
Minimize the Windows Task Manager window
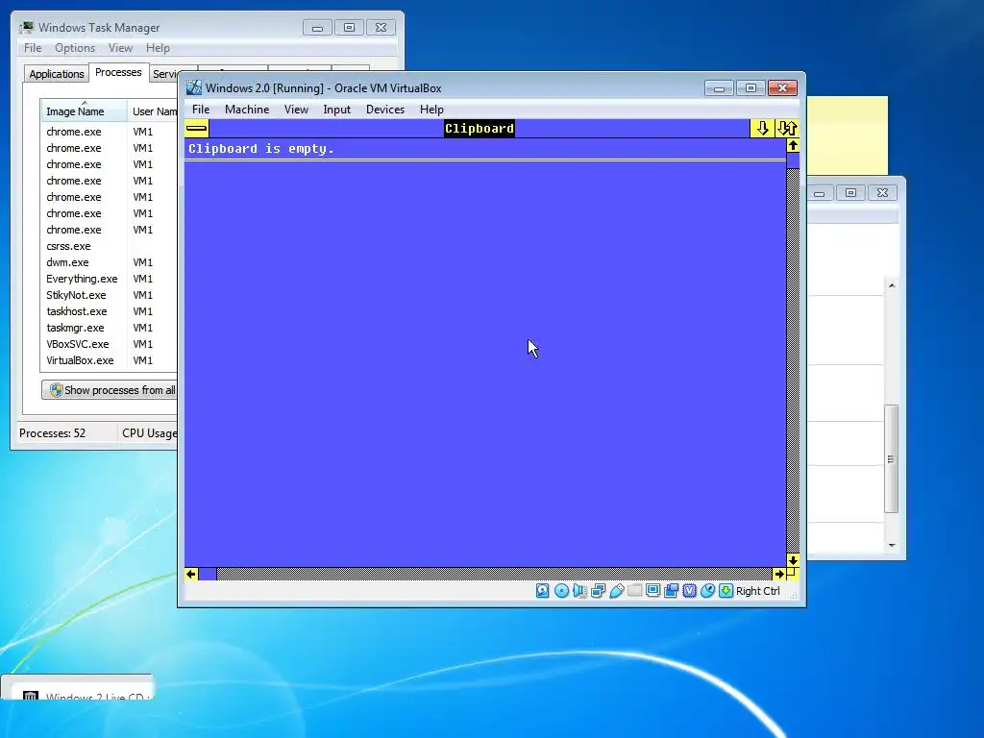317,28
